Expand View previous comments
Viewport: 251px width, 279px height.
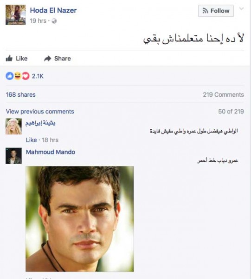[x=40, y=112]
